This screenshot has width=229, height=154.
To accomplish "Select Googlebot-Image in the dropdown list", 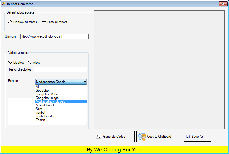I will click(61, 98).
